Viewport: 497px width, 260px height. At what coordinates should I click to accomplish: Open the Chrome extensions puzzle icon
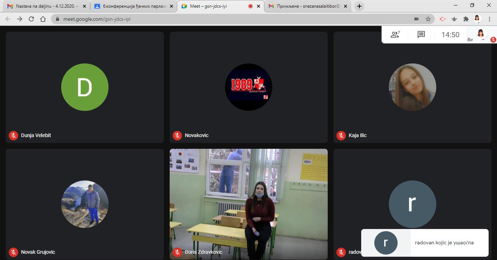pyautogui.click(x=466, y=19)
